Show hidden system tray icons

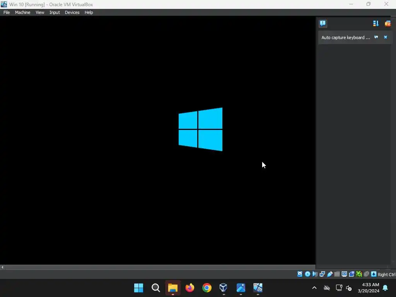(314, 288)
